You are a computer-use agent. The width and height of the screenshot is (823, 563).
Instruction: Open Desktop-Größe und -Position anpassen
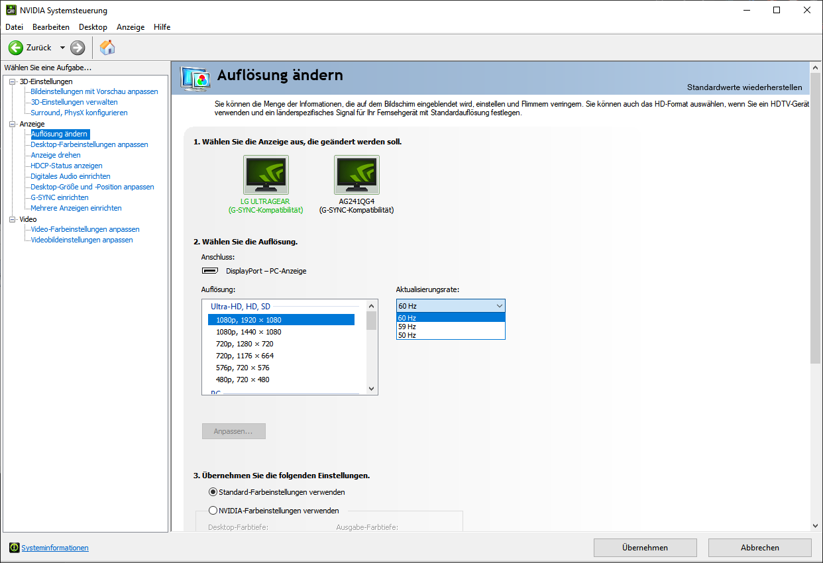pyautogui.click(x=92, y=187)
